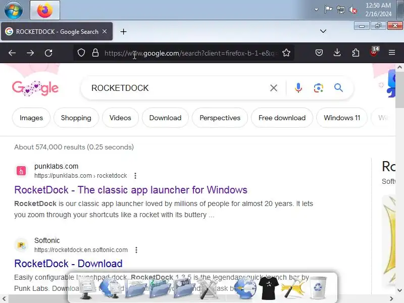Reload the current page

48,53
